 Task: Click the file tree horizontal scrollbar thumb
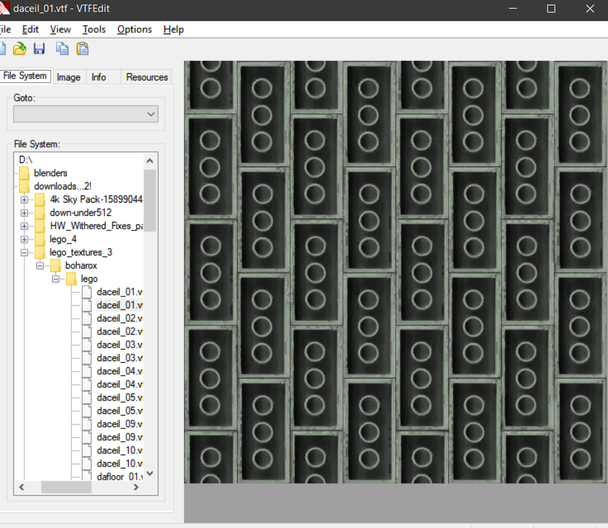click(x=66, y=487)
